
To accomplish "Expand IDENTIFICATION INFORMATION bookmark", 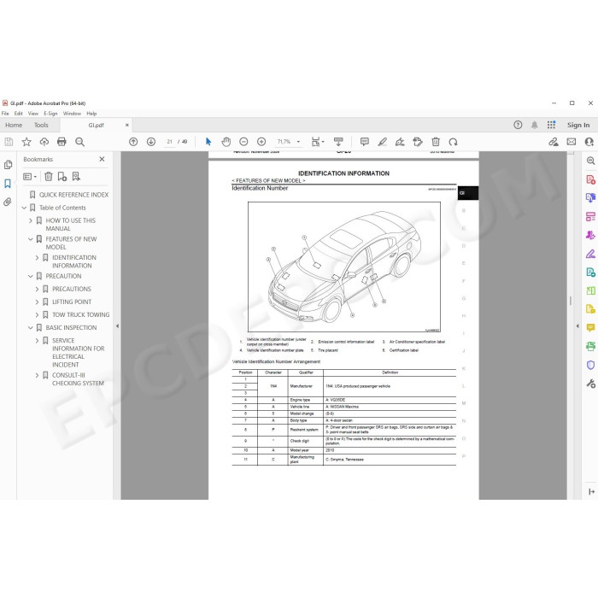I will click(x=37, y=258).
